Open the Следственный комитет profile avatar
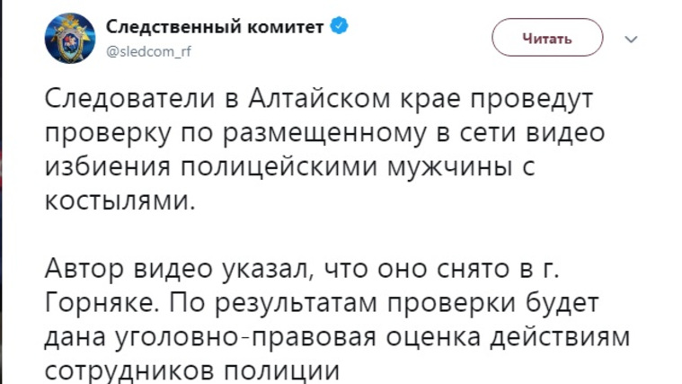Screen dimensions: 682x384 pos(70,39)
